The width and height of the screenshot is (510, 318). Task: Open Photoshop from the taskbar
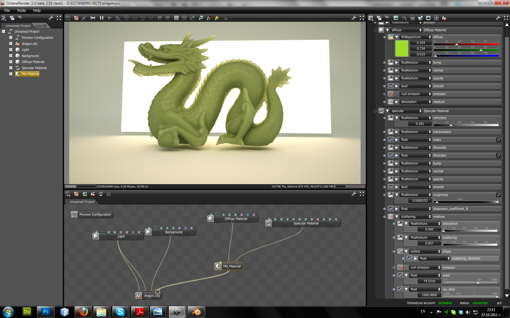coord(46,312)
